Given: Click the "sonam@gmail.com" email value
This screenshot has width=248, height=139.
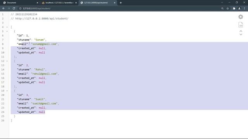Looking at the screenshot, I should [44, 44].
